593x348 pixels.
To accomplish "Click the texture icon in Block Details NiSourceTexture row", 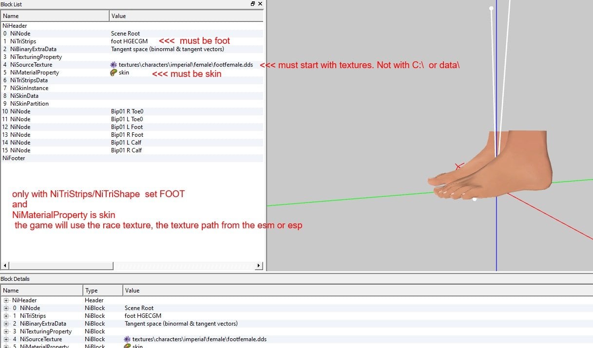I will [128, 339].
